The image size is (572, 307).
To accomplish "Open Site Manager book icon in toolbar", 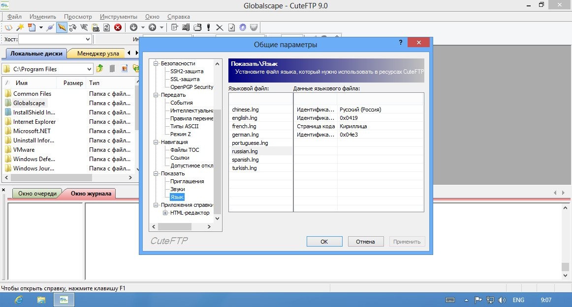I will (8, 28).
